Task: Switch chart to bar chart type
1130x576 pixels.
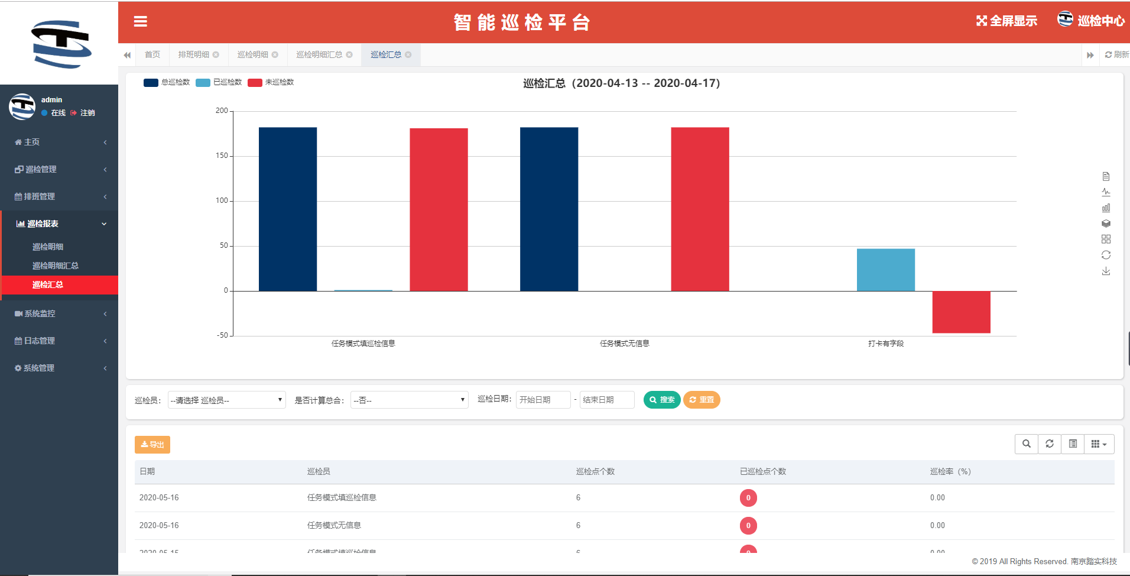Action: tap(1106, 208)
